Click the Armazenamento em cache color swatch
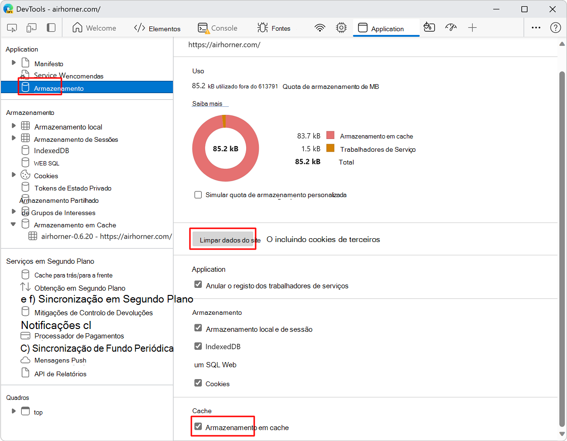The height and width of the screenshot is (441, 567). (330, 136)
